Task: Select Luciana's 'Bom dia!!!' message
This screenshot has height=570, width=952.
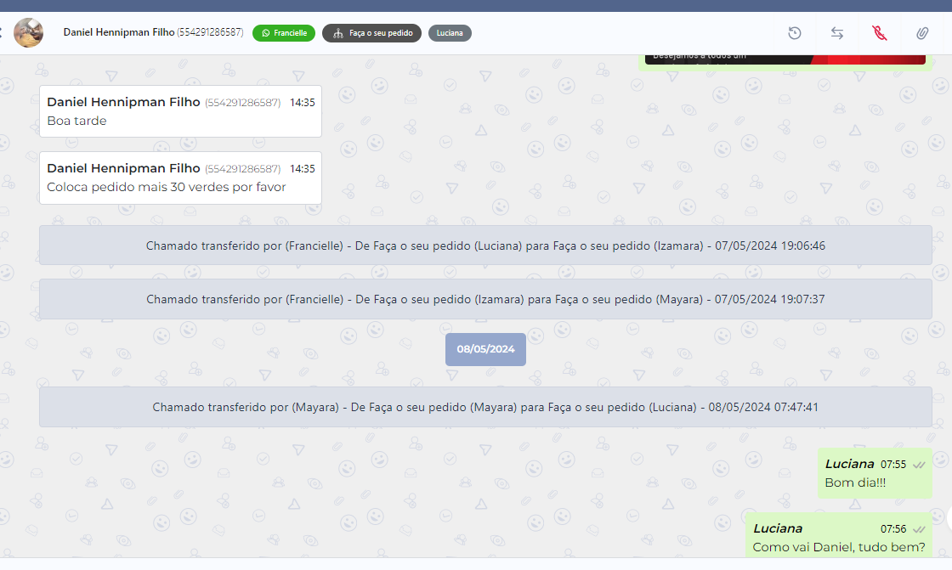Action: [874, 474]
